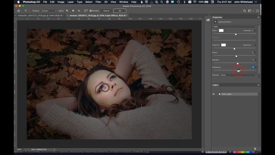Click the Exposure value field
This screenshot has height=155, width=275.
click(x=254, y=45)
